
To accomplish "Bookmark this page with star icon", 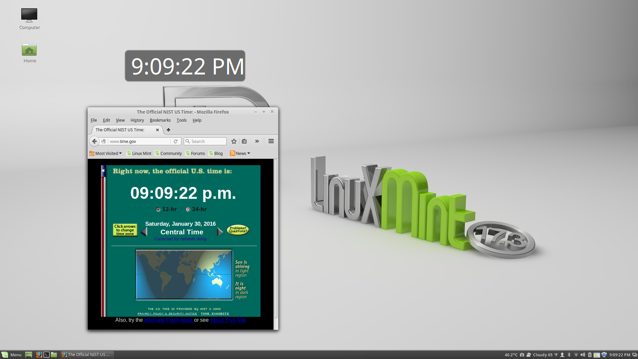I will coord(234,141).
